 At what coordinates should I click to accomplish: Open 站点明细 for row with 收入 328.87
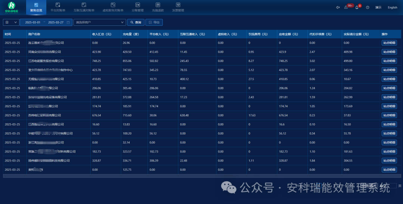click(x=389, y=161)
